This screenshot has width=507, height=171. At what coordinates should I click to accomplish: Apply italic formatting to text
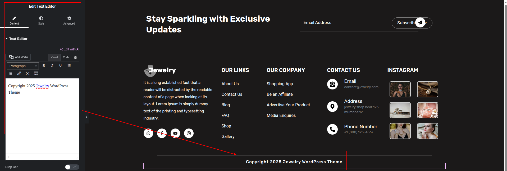[x=52, y=66]
